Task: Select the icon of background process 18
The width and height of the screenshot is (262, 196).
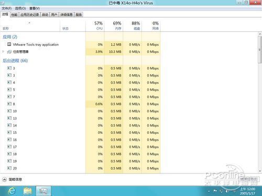Action: pyautogui.click(x=9, y=154)
